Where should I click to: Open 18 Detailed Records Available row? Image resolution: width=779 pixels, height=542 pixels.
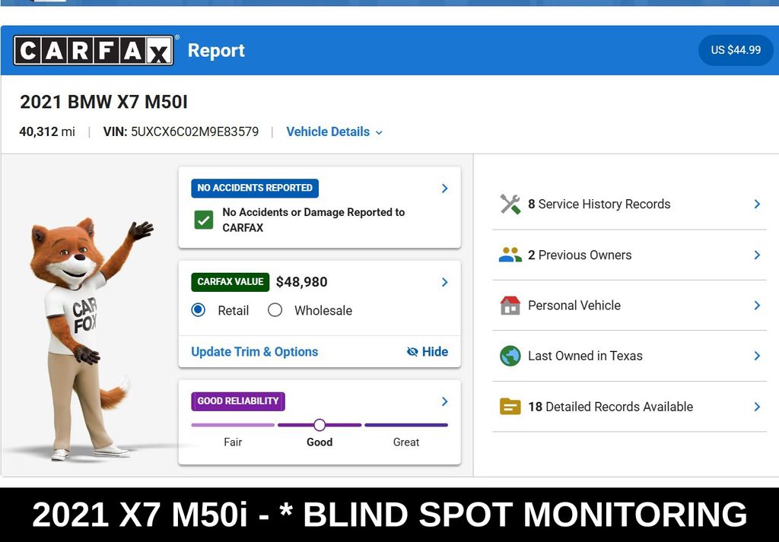(629, 407)
